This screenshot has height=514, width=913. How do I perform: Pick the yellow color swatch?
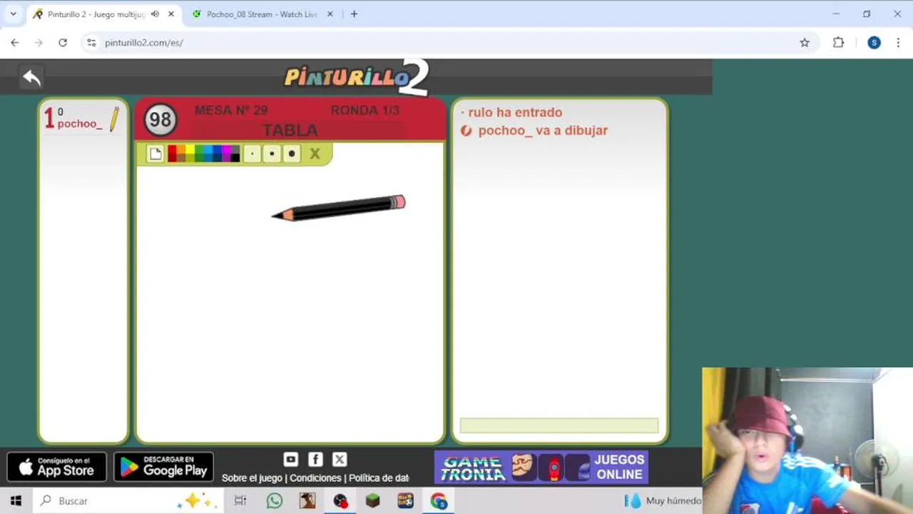[x=190, y=149]
